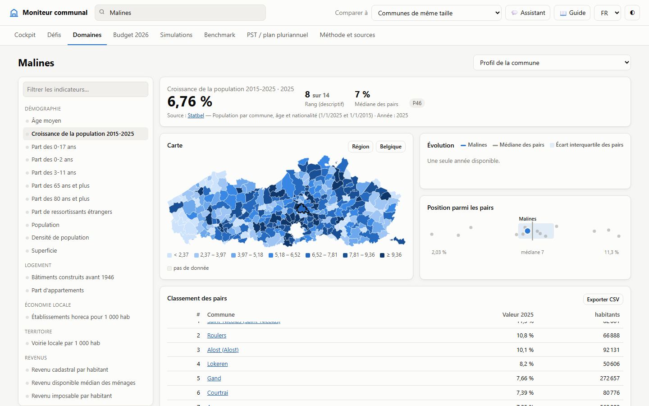This screenshot has width=649, height=406.
Task: Click the darkest ≥ 9,36 legend swatch
Action: point(383,255)
